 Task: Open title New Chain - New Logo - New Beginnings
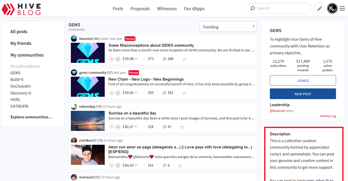click(146, 79)
